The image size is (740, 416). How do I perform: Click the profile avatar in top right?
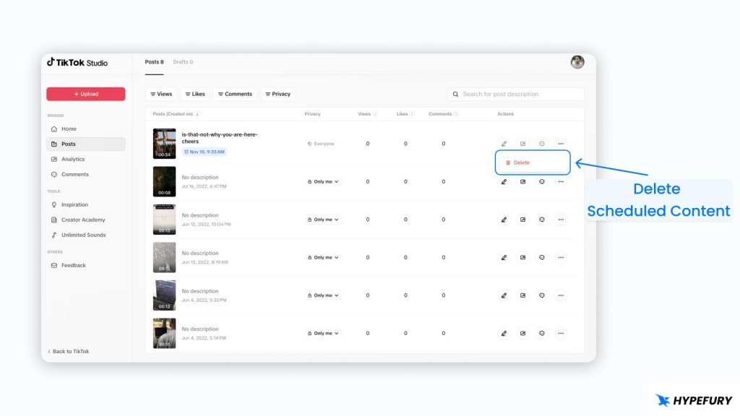click(x=577, y=62)
